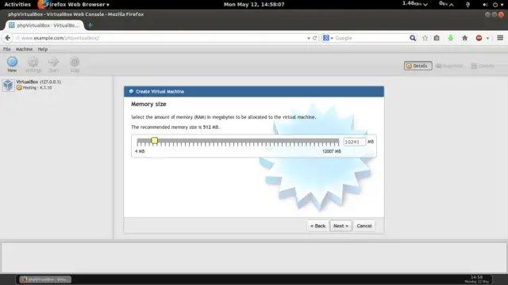Switch to the phpVirtualBox browser tab
508x285 pixels.
(44, 25)
